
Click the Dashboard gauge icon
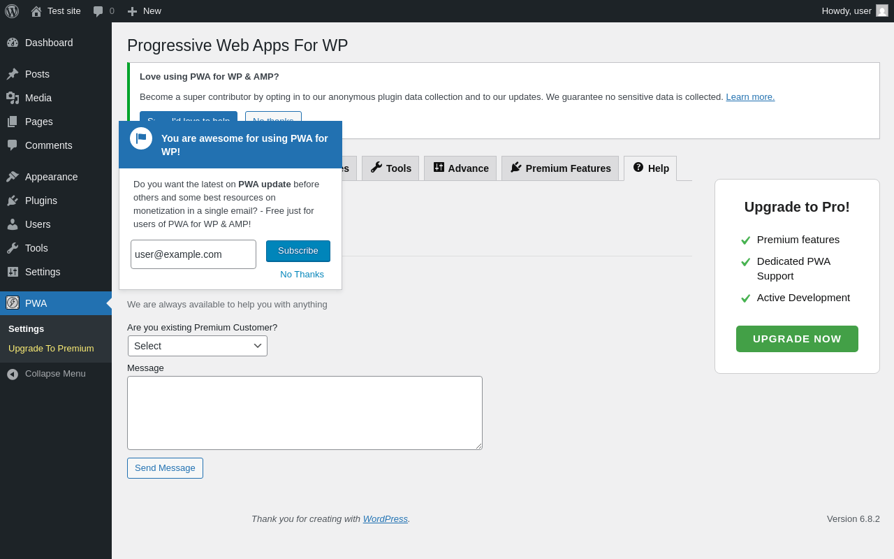[x=13, y=43]
